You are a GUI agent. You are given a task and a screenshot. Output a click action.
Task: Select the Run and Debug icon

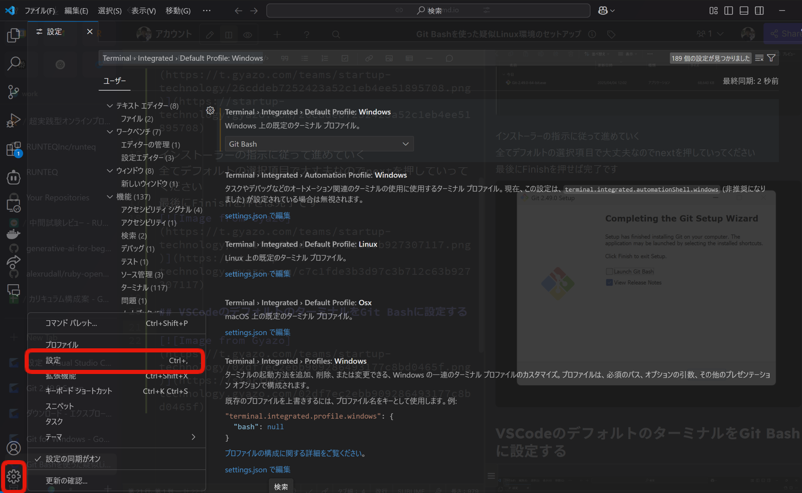[14, 121]
